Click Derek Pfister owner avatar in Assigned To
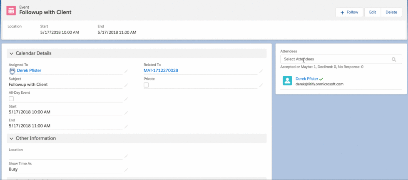Screen dimensions: 408x180 click(12, 70)
